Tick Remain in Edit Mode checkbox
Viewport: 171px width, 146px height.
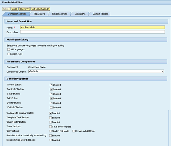74,131
